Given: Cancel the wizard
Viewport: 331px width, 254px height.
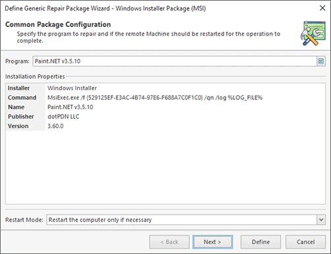Looking at the screenshot, I should tap(305, 242).
